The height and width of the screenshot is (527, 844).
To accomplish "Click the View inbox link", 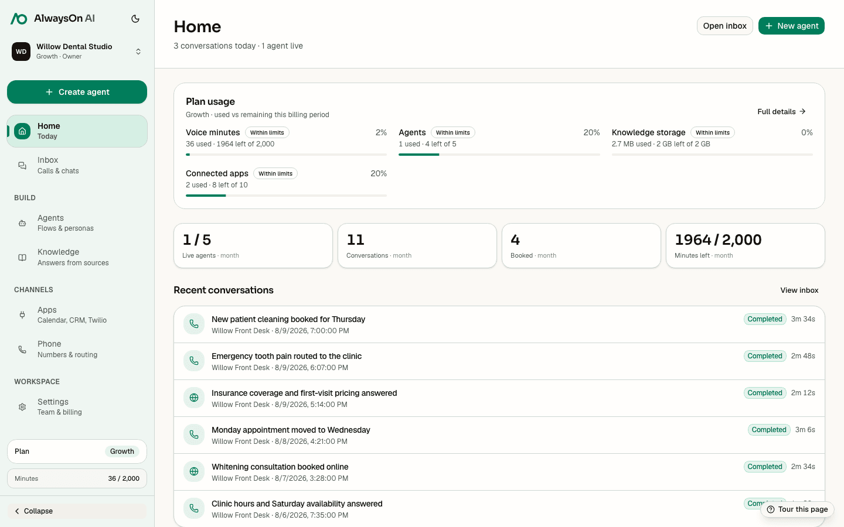I will point(799,290).
